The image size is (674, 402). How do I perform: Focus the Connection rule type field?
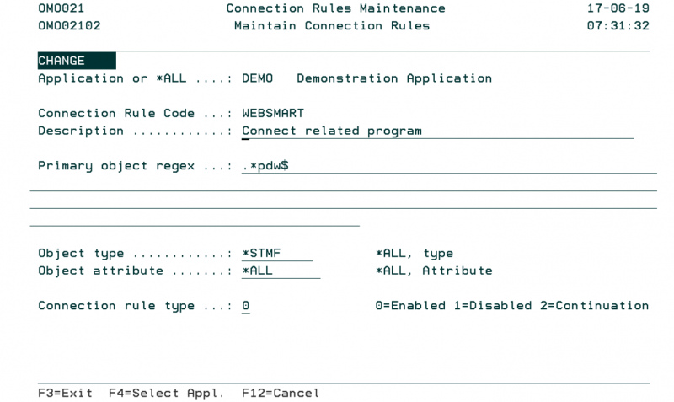coord(245,306)
